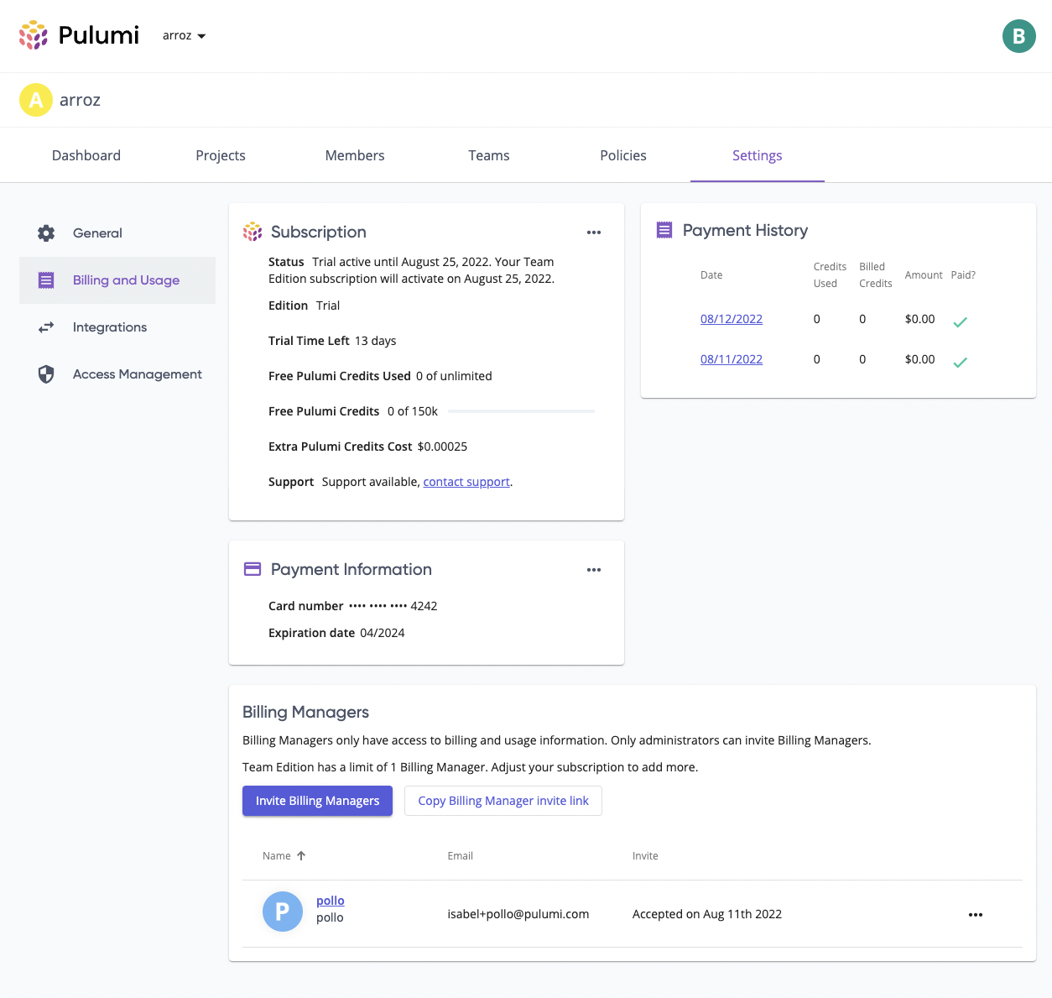
Task: Click the Free Pulumi Credits progress bar
Action: pyautogui.click(x=522, y=411)
